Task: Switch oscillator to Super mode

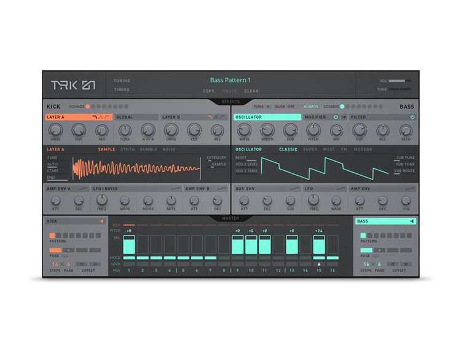Action: [310, 149]
